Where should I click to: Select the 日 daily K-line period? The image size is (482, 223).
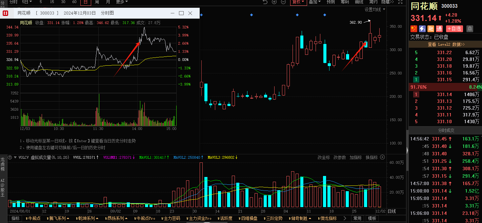(86, 2)
